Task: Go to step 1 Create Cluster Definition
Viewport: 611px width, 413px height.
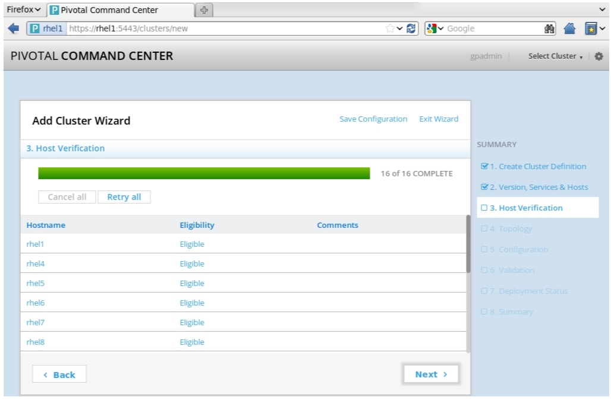Action: pos(538,166)
